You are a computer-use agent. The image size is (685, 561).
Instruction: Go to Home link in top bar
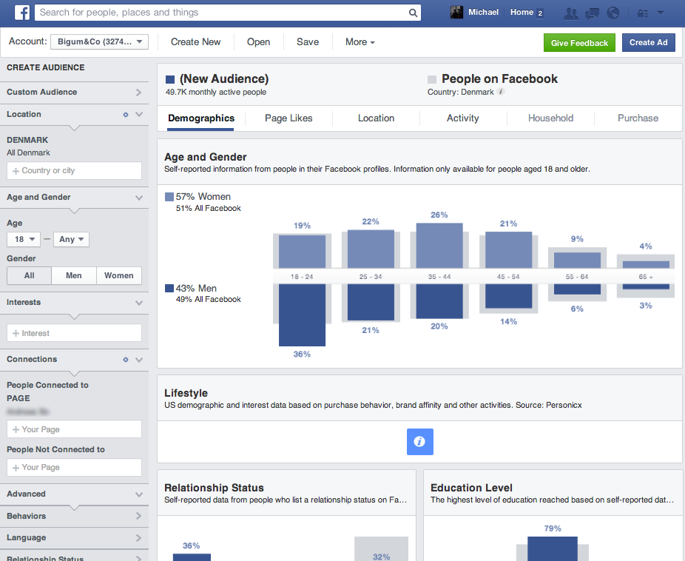[522, 13]
